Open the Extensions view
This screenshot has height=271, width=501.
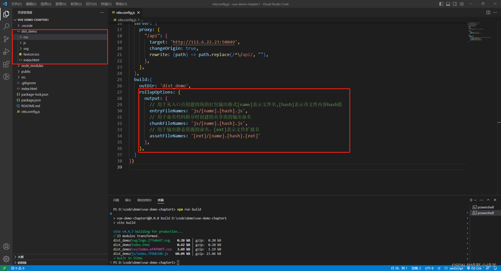pyautogui.click(x=6, y=64)
